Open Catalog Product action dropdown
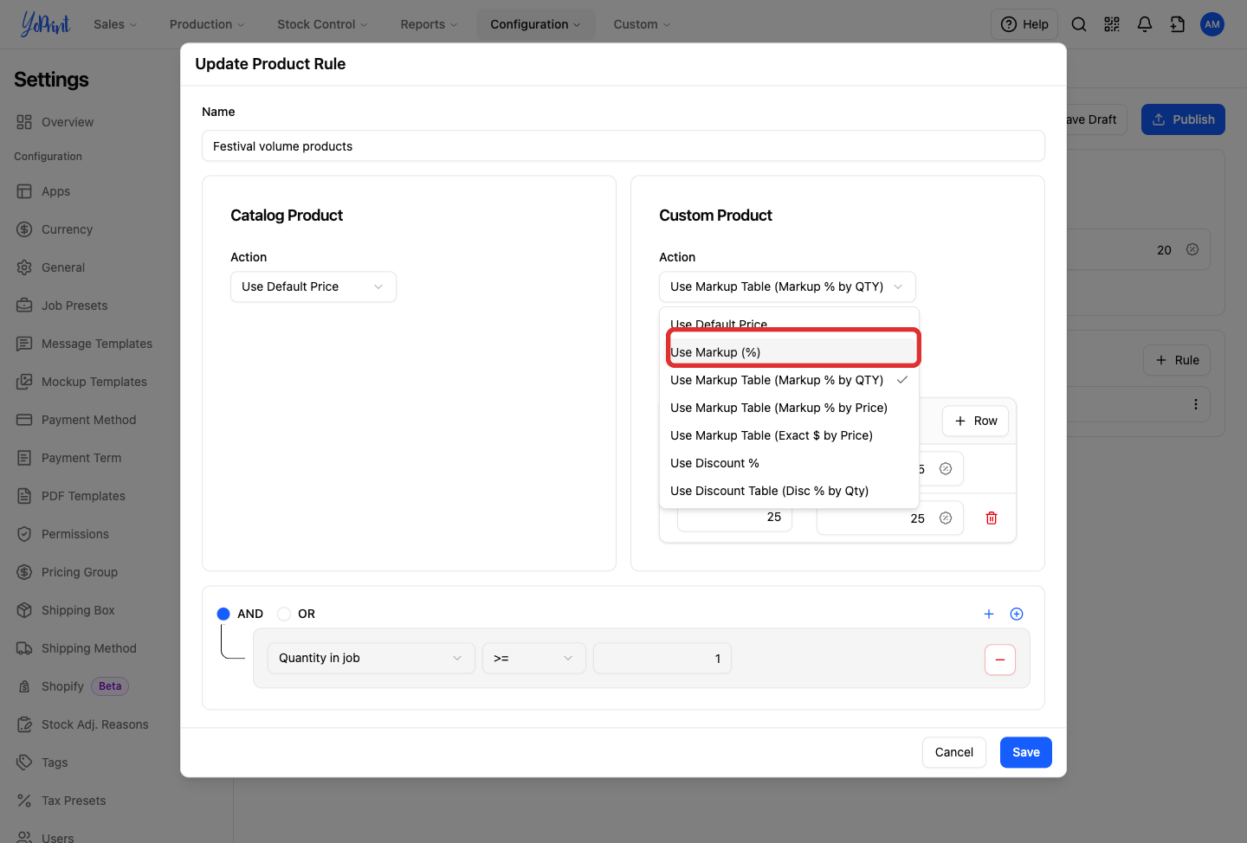 (313, 286)
